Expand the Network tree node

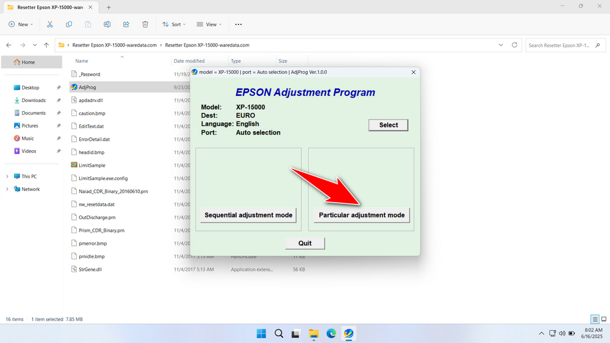7,189
